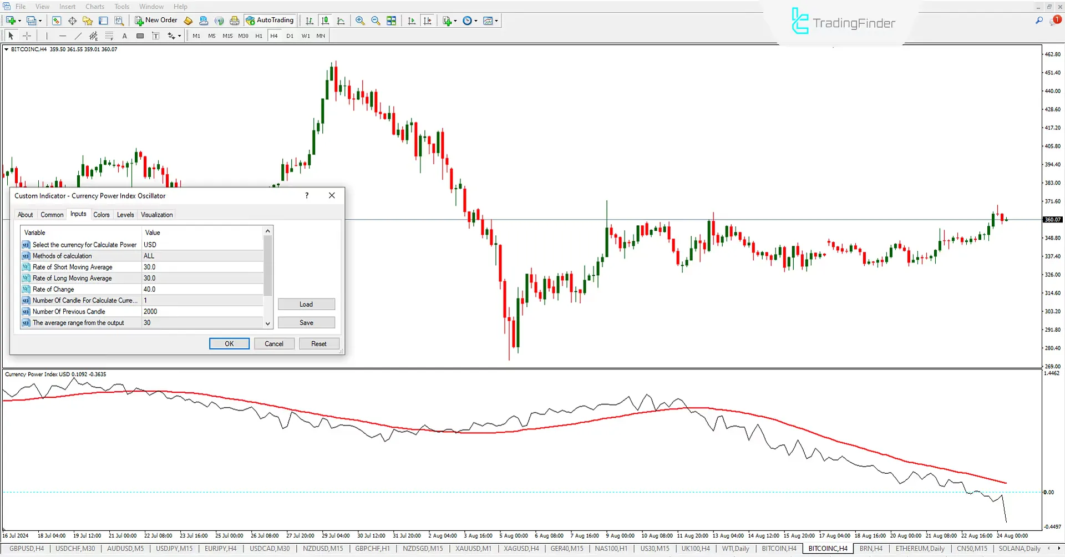The height and width of the screenshot is (557, 1065).
Task: Load saved indicator settings
Action: [306, 304]
